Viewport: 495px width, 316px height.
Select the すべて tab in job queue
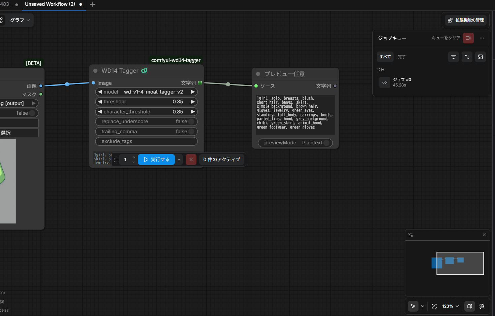385,57
